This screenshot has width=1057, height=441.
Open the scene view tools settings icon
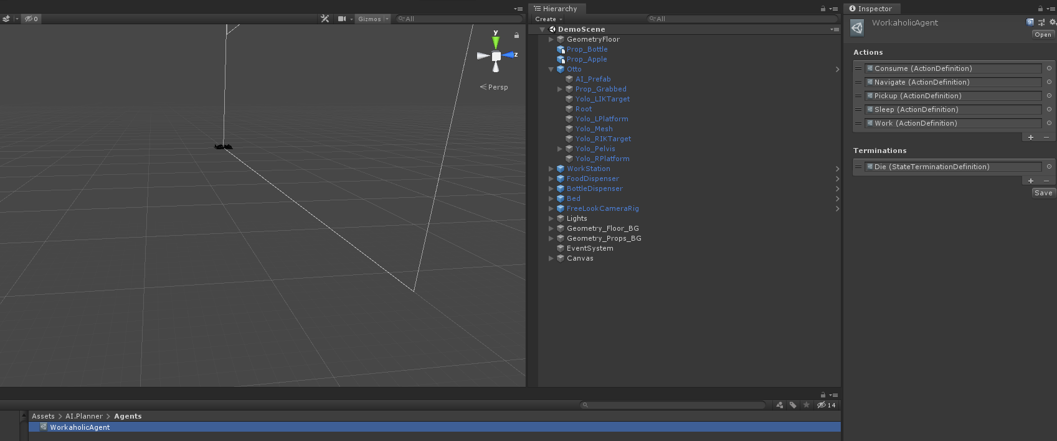tap(325, 19)
